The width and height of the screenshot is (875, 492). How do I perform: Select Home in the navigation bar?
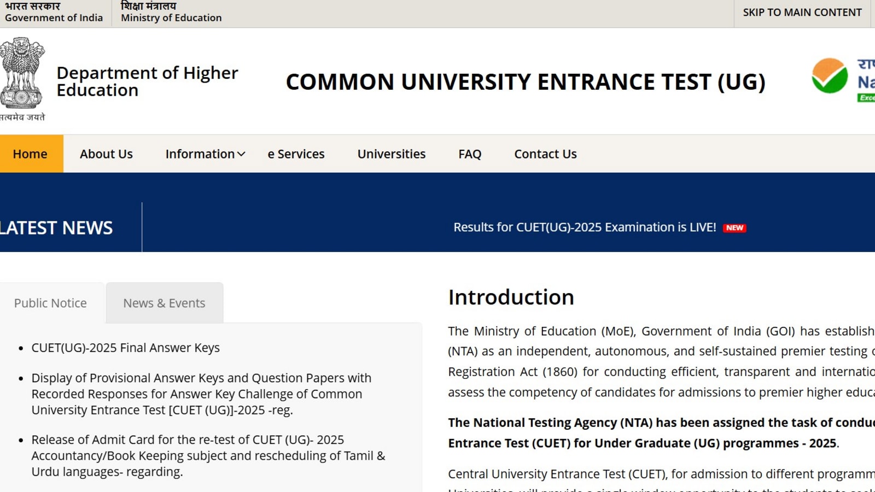pos(30,154)
